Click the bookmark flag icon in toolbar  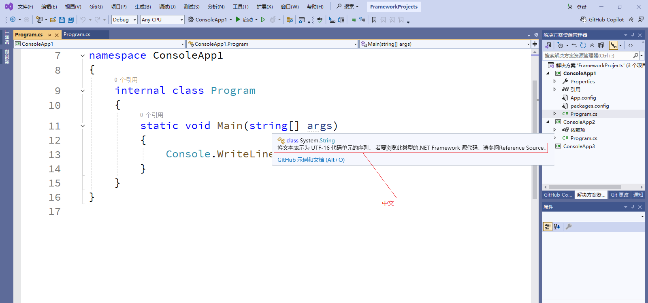(374, 19)
